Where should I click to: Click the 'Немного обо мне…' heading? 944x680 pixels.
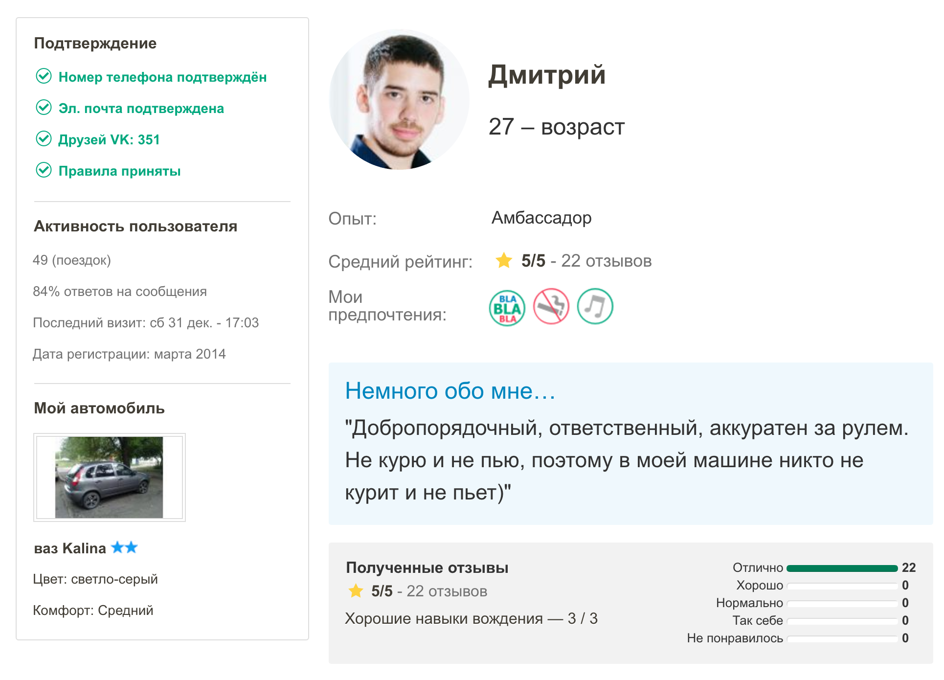pyautogui.click(x=450, y=391)
